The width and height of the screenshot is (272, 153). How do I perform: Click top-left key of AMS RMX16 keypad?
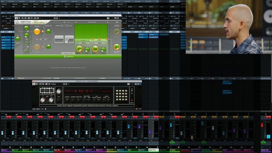[x=117, y=91]
